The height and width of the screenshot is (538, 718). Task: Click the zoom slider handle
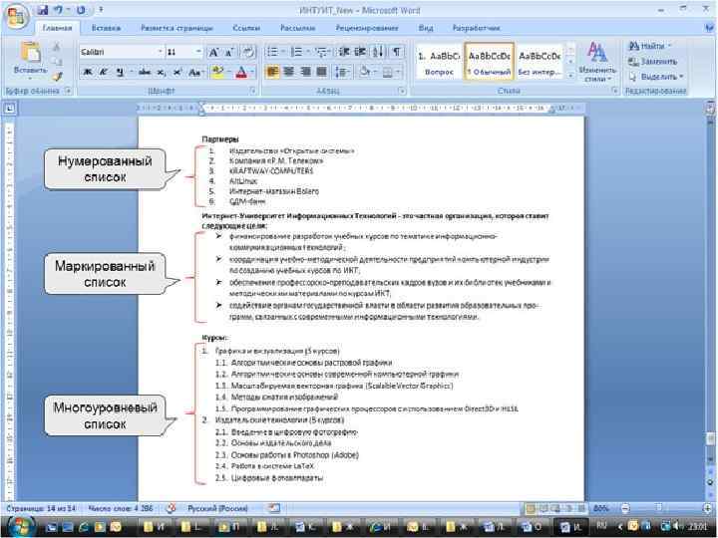pyautogui.click(x=659, y=508)
